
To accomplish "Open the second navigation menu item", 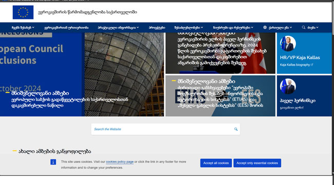I will coord(66,28).
